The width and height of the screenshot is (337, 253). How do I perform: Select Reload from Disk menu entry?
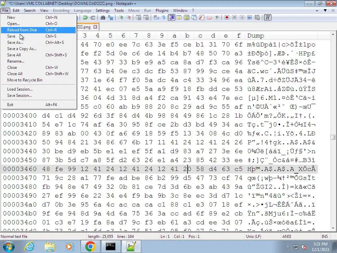point(38,30)
